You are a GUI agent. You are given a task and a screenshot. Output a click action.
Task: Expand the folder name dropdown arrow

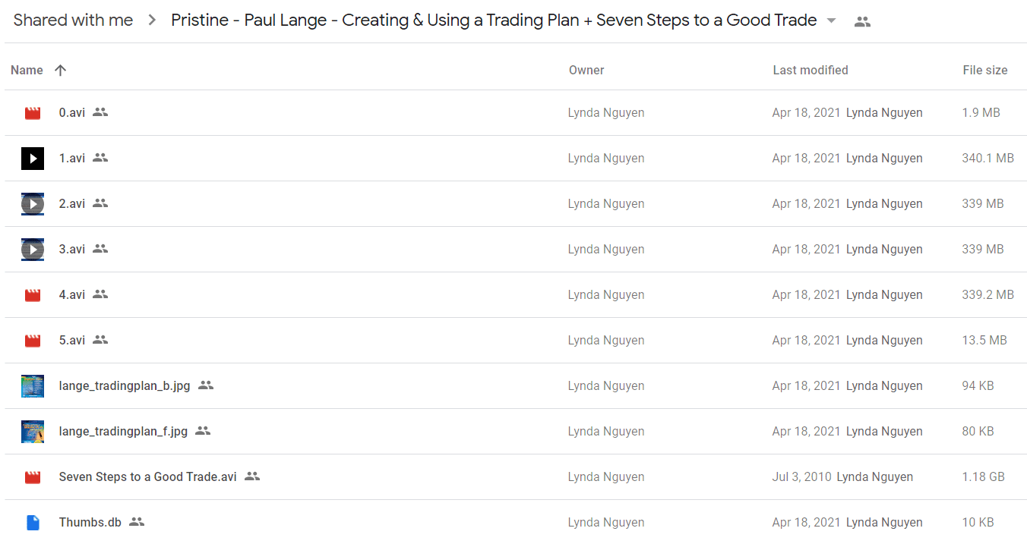831,20
